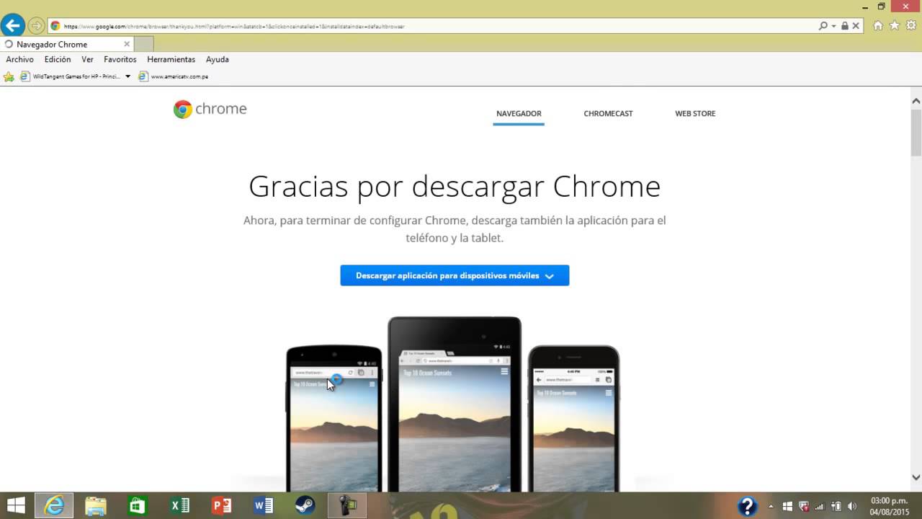This screenshot has height=519, width=922.
Task: Click Internet Explorer taskbar icon
Action: coord(54,505)
